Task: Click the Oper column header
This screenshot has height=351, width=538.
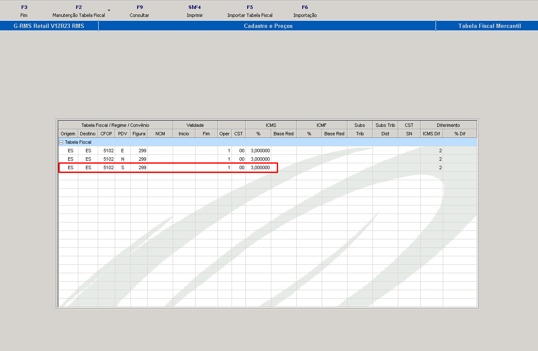Action: (x=224, y=134)
